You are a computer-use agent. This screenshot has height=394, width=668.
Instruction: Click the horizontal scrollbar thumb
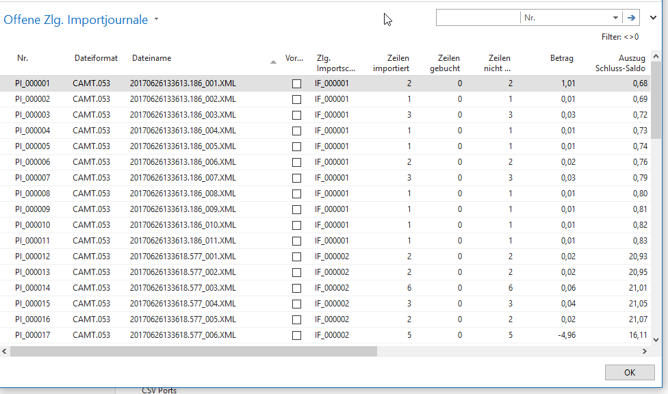(x=194, y=352)
